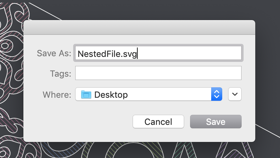Click the white diagonal line at top-left
The height and width of the screenshot is (158, 280).
point(45,11)
